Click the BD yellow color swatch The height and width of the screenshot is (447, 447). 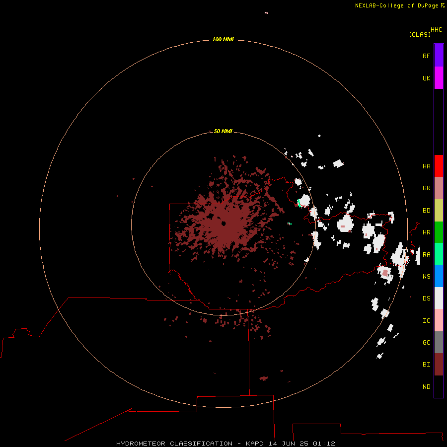[x=439, y=210]
